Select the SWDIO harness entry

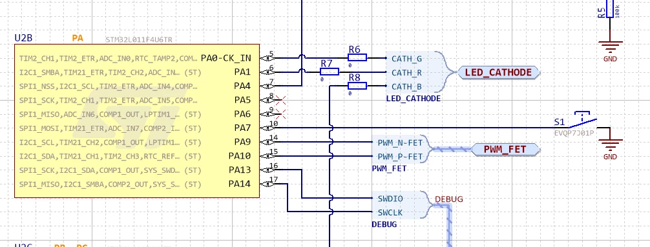tap(390, 199)
